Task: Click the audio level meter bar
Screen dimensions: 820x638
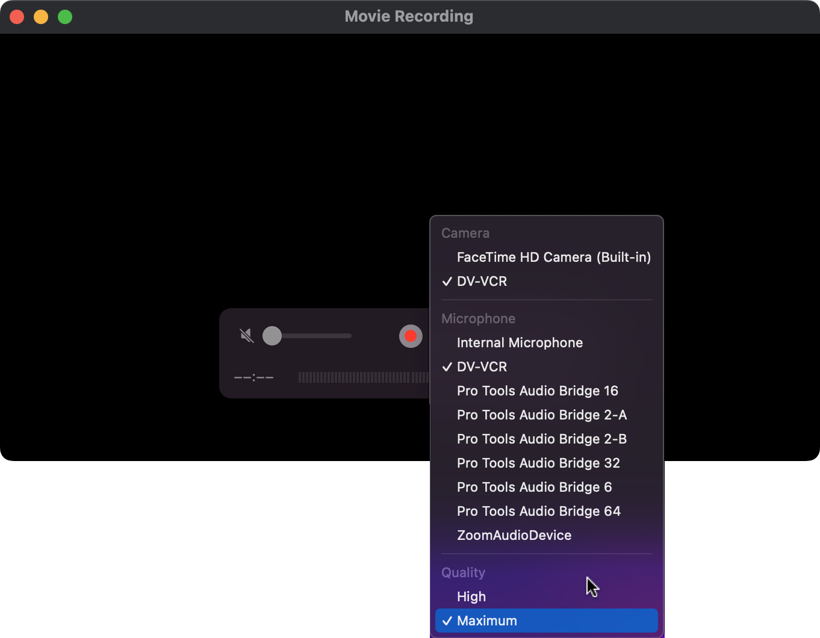Action: [x=362, y=377]
